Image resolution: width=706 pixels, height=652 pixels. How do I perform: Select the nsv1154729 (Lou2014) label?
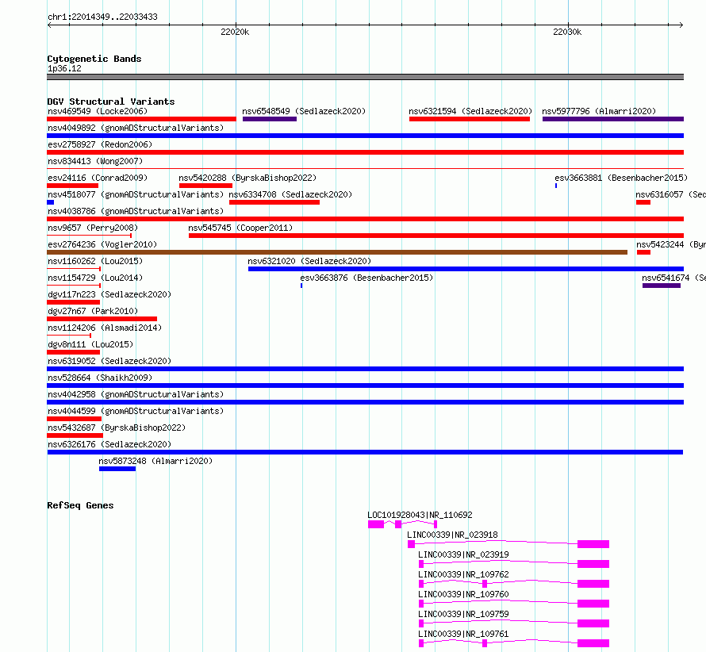95,278
